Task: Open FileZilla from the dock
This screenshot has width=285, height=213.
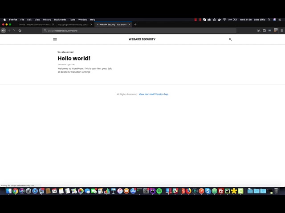Action: tap(221, 191)
